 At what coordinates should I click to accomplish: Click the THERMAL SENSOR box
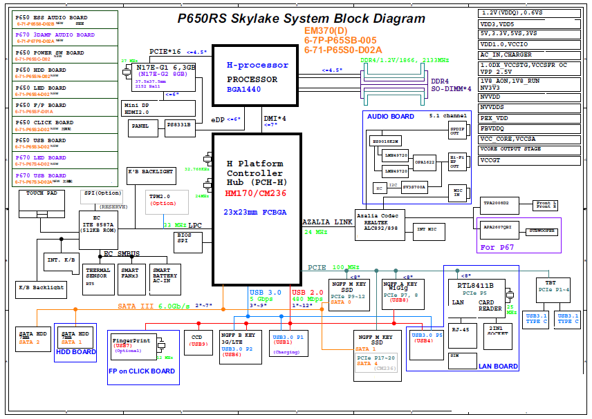pyautogui.click(x=97, y=277)
